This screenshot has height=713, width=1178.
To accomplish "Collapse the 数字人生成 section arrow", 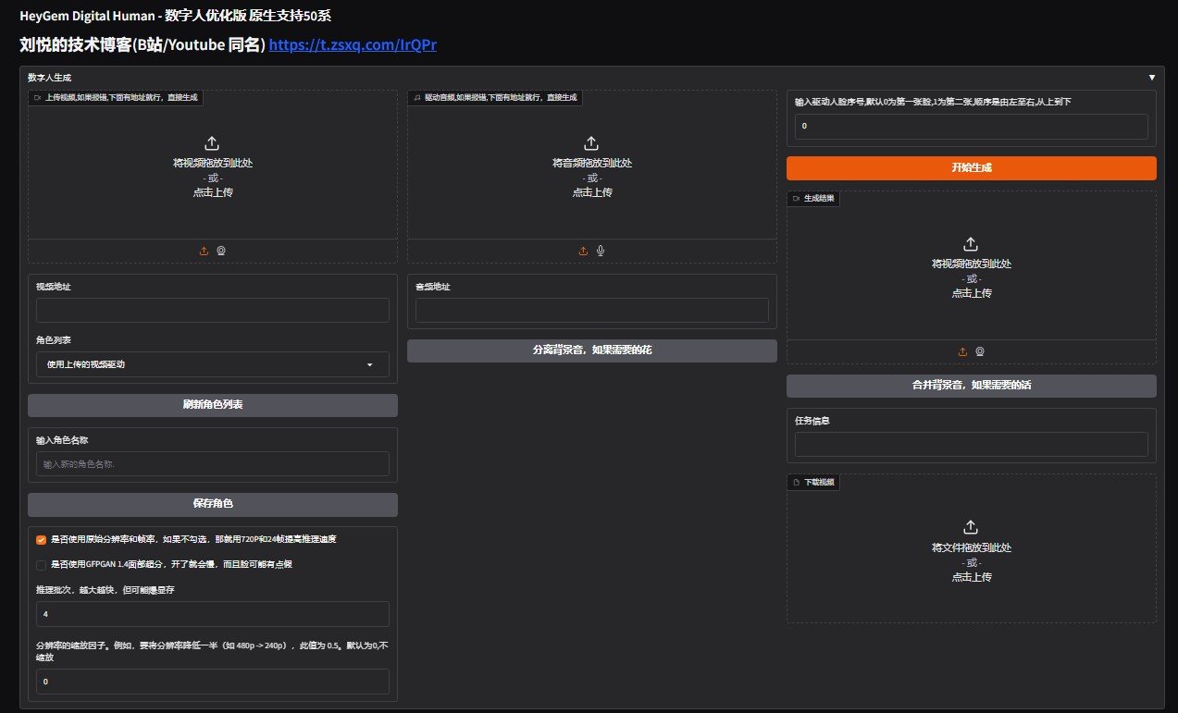I will (x=1151, y=78).
